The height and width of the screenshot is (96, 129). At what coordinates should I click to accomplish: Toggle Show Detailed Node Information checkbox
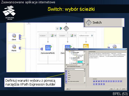pyautogui.click(x=66, y=66)
